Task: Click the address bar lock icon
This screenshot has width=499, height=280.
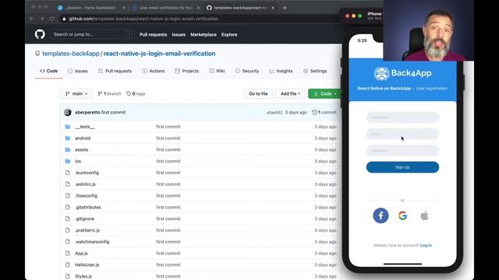Action: 64,19
